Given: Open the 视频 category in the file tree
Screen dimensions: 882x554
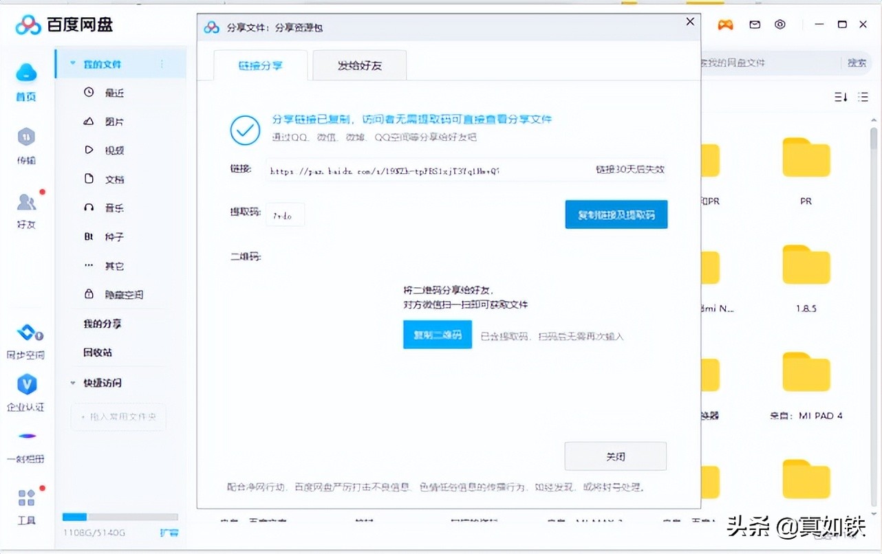Looking at the screenshot, I should [114, 150].
